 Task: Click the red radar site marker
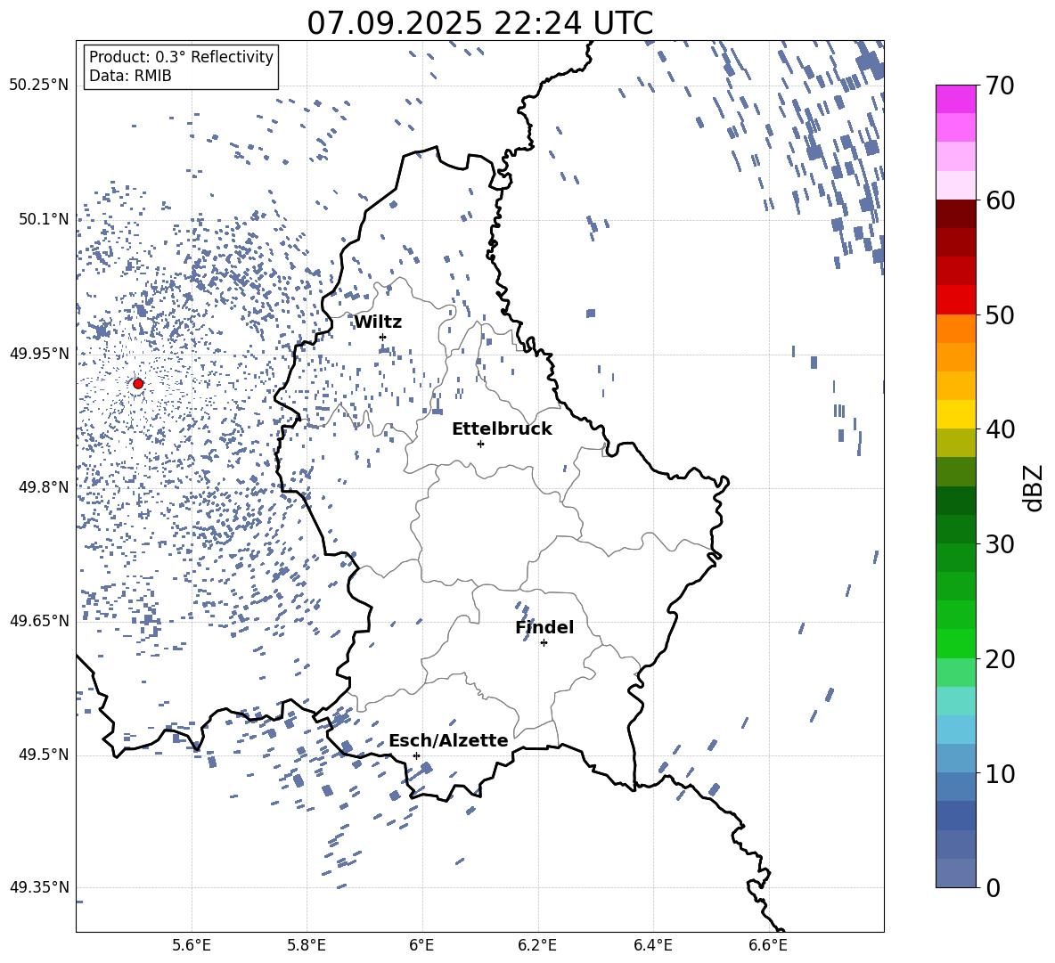(x=138, y=384)
